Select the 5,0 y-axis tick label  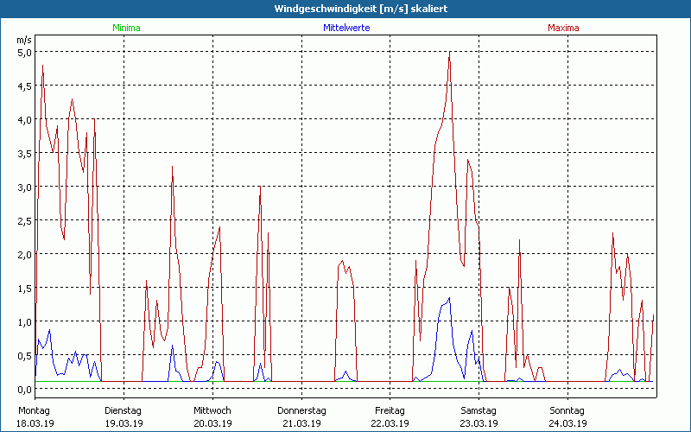[25, 52]
